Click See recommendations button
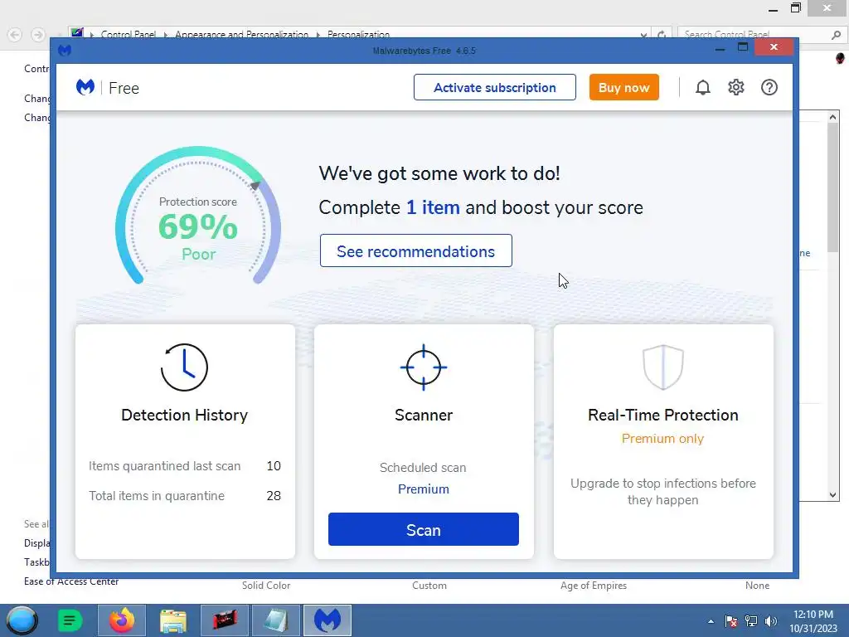849x637 pixels. (x=416, y=250)
